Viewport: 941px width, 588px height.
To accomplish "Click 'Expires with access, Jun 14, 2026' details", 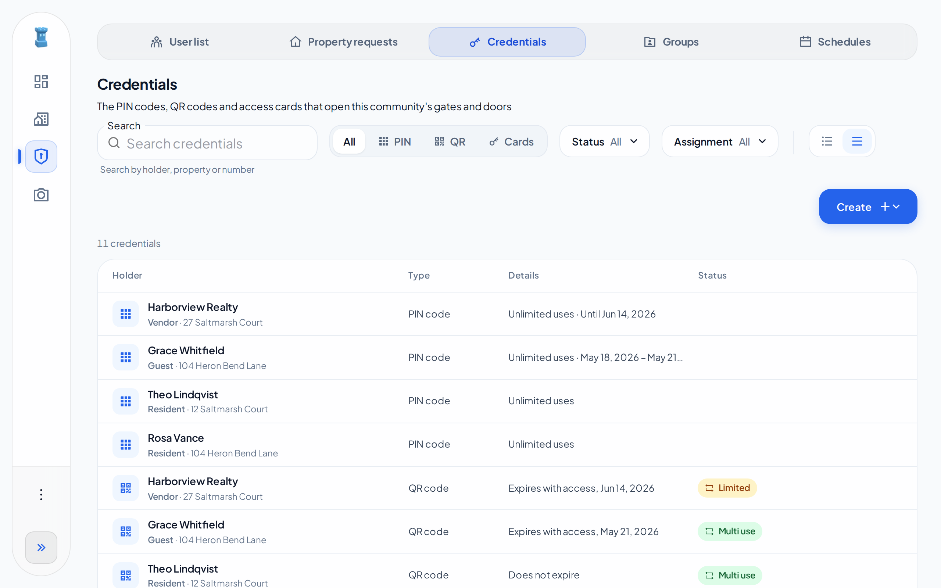I will tap(581, 488).
